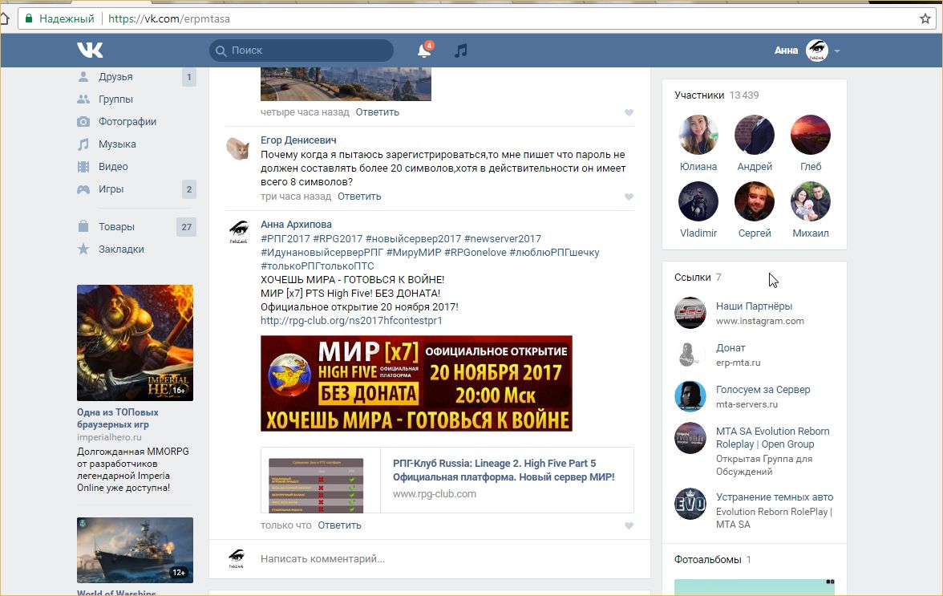943x596 pixels.
Task: Open hashtag #РПГ2017
Action: click(x=285, y=239)
